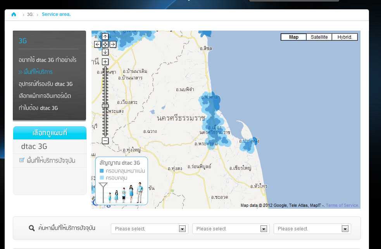Zoom out the map with minus button

click(105, 141)
